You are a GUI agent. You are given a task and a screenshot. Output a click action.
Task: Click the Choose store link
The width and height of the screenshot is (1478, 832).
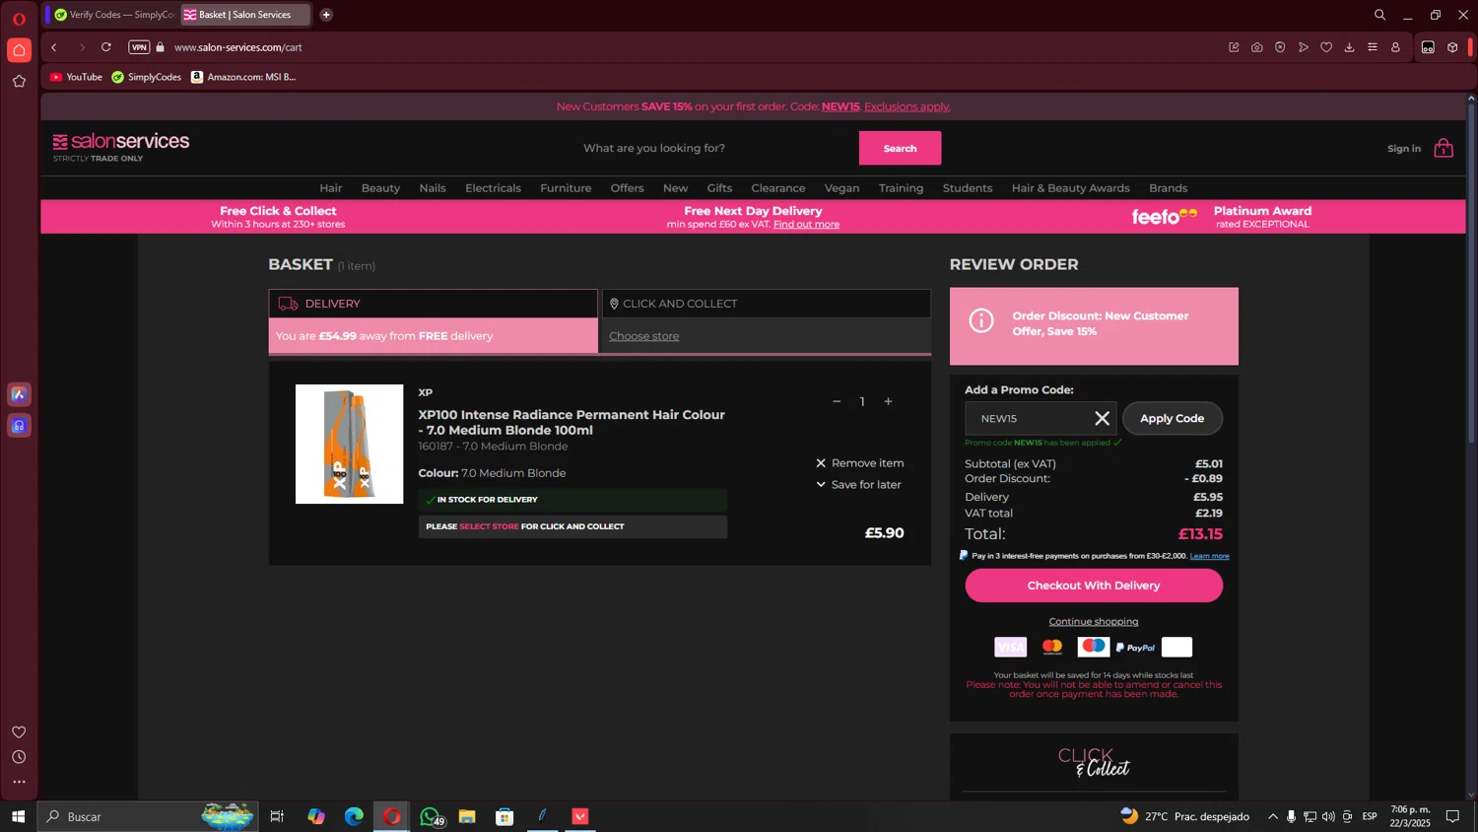click(643, 336)
